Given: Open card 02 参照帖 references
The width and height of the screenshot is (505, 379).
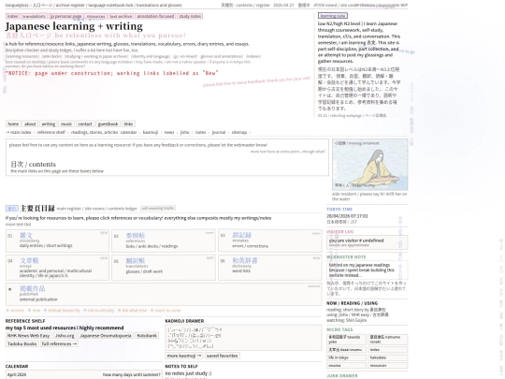Looking at the screenshot, I should (164, 241).
